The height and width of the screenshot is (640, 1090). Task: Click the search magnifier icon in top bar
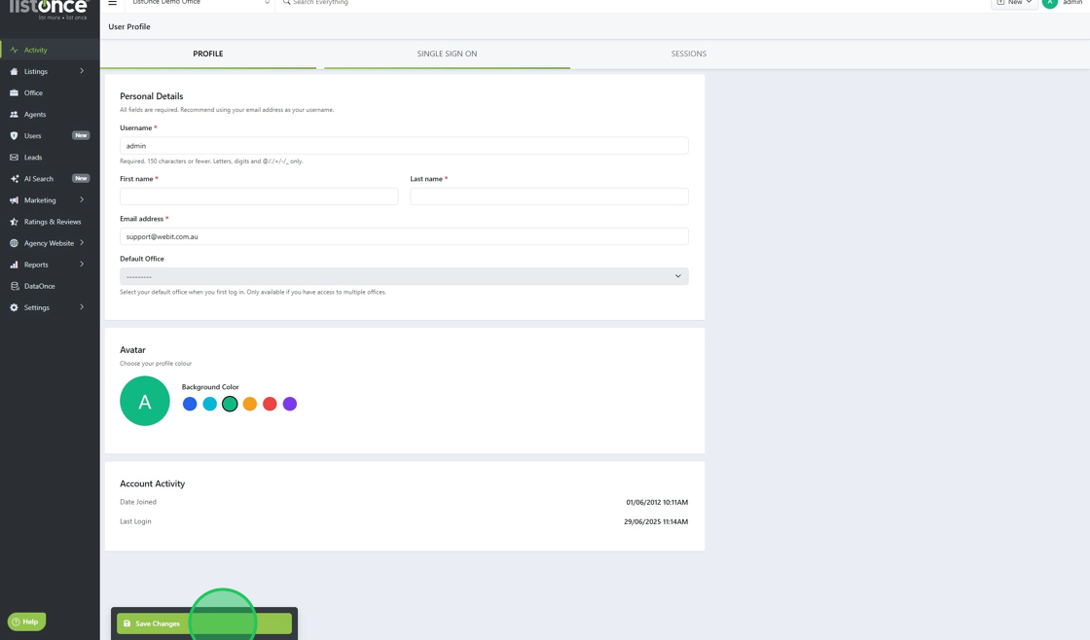[x=286, y=3]
